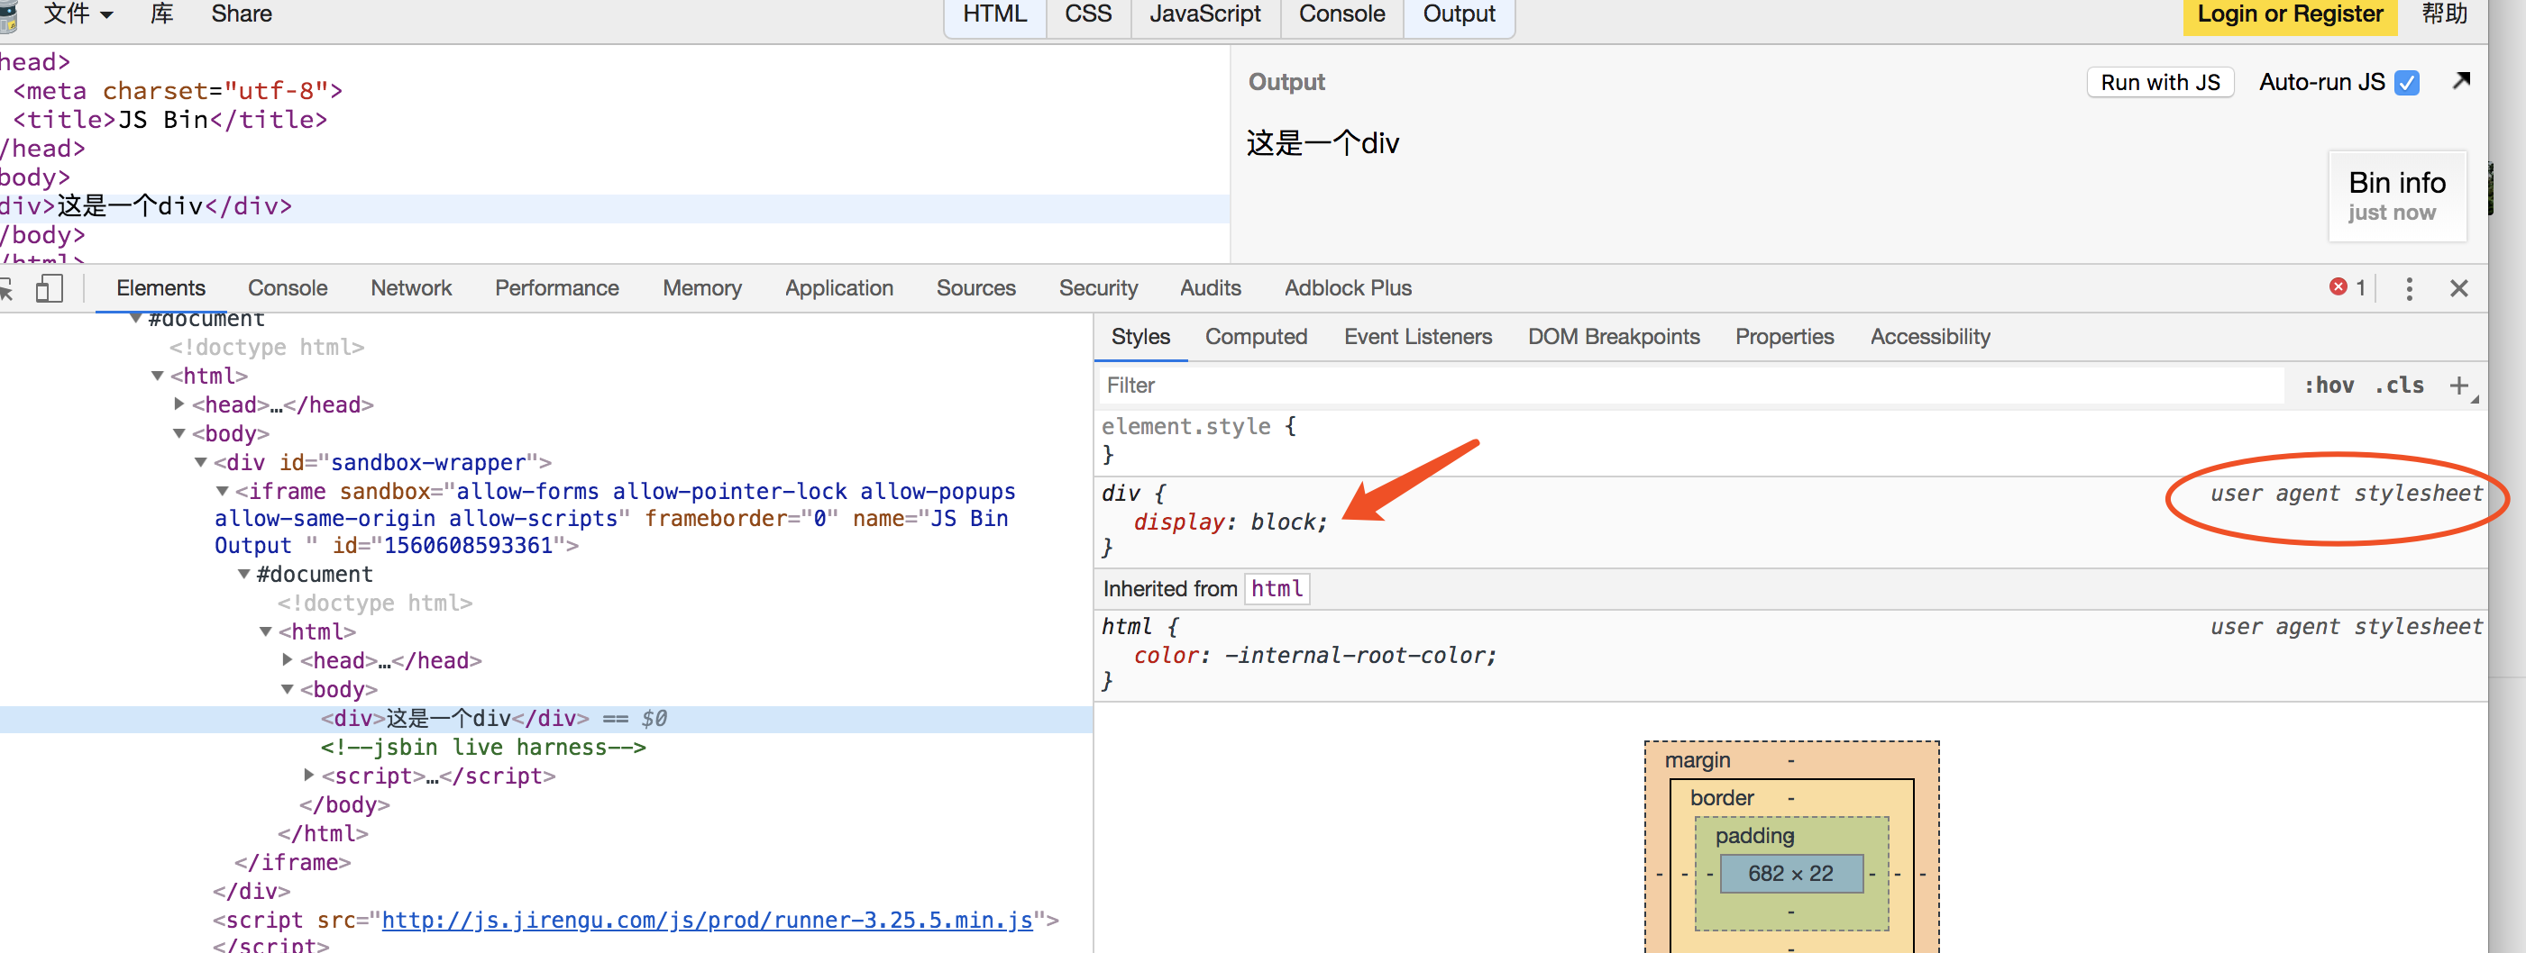Viewport: 2526px width, 953px height.
Task: Click the 682 × 22 content box
Action: pyautogui.click(x=1790, y=873)
